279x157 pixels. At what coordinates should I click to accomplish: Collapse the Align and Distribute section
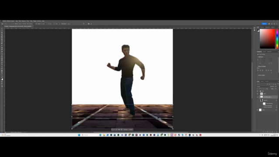point(257,66)
